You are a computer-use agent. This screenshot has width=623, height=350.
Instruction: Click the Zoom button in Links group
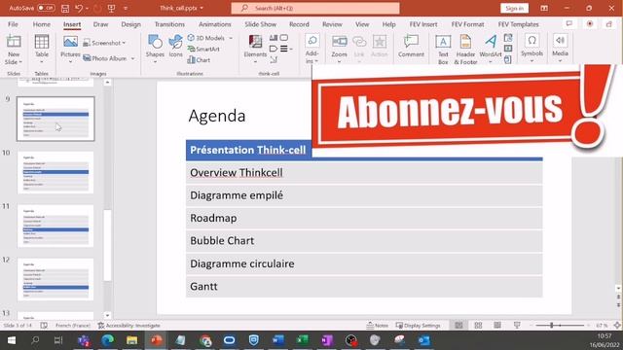click(x=339, y=49)
